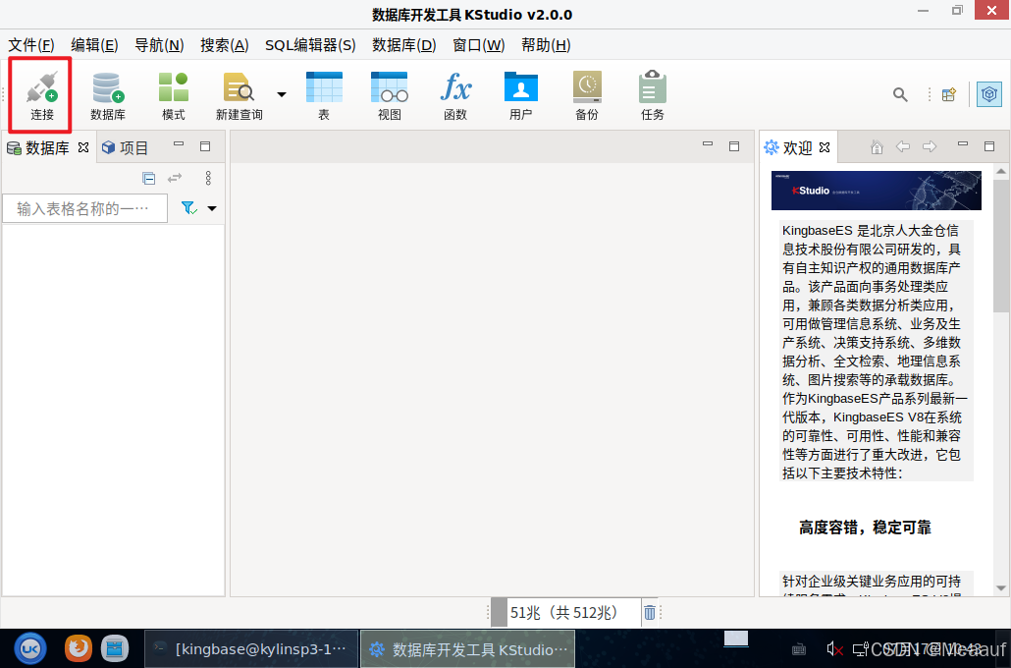Image resolution: width=1011 pixels, height=668 pixels.
Task: Switch to the 项目 project tab
Action: pos(126,147)
